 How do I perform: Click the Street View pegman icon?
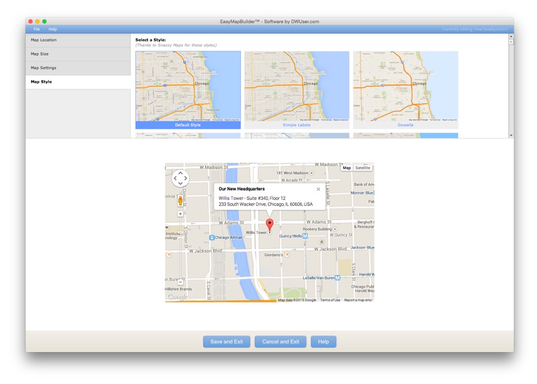[x=180, y=201]
